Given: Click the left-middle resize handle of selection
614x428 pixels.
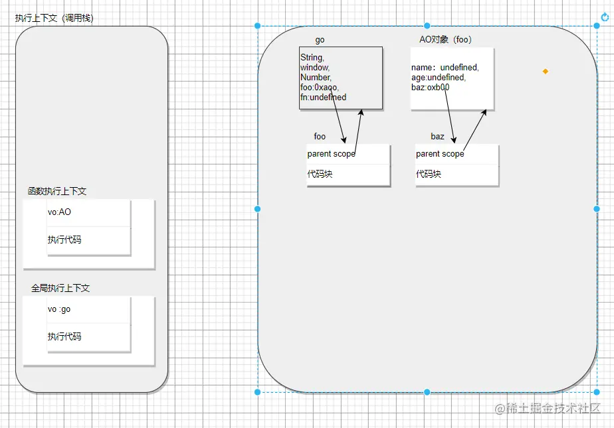Looking at the screenshot, I should (257, 209).
